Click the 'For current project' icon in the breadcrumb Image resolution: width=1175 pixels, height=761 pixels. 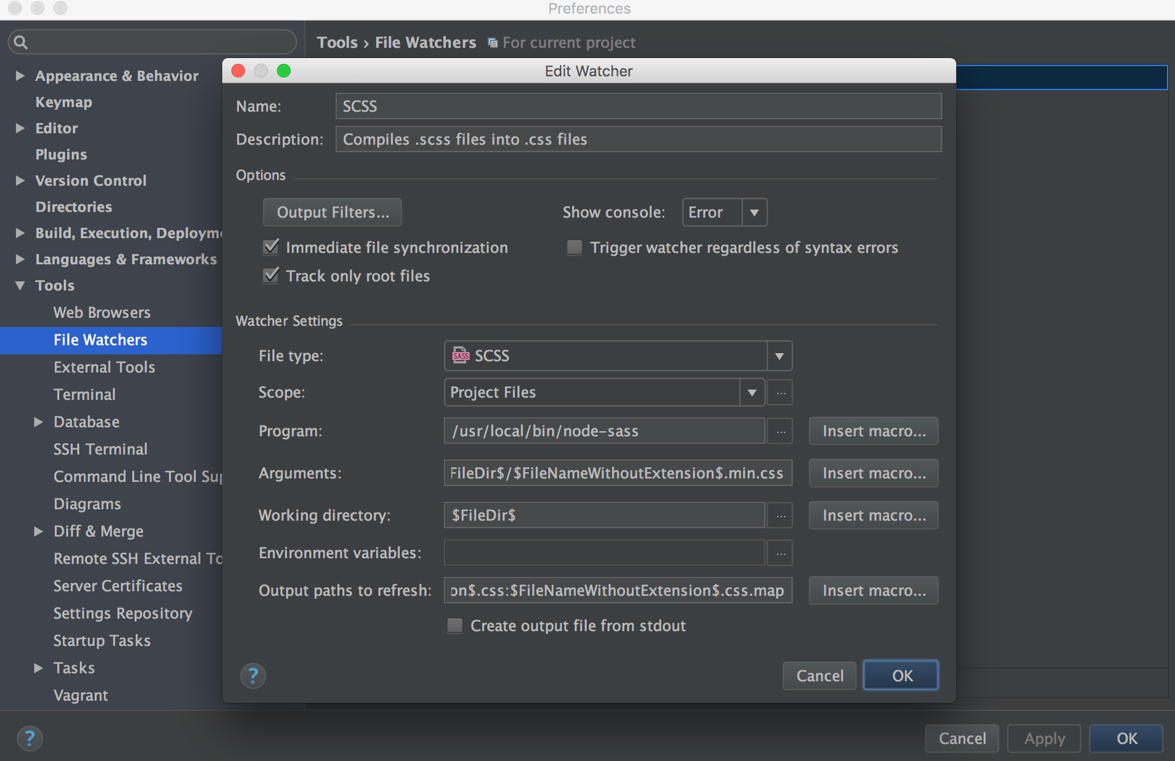(x=492, y=42)
